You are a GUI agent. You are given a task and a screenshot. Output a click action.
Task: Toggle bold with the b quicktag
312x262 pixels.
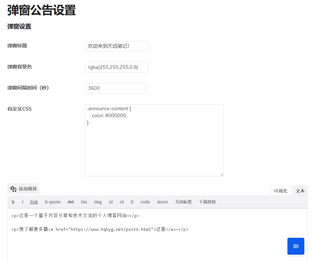click(13, 202)
